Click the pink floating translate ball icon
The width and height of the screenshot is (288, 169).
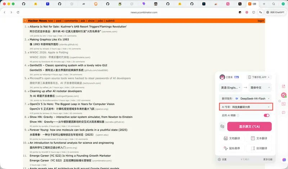pyautogui.click(x=284, y=95)
